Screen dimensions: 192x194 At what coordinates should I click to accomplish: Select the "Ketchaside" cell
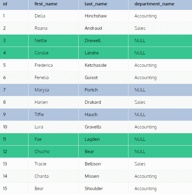[x=95, y=65]
